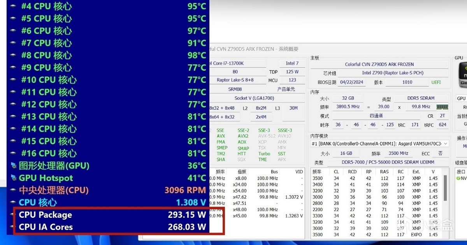
Task: Click the DDR5 SDRAM type field
Action: (x=422, y=98)
